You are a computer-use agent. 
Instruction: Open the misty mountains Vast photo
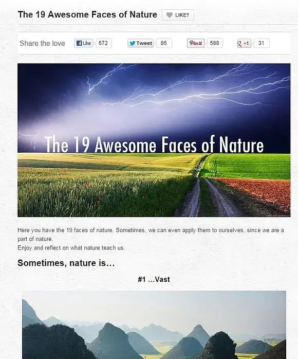pyautogui.click(x=154, y=325)
